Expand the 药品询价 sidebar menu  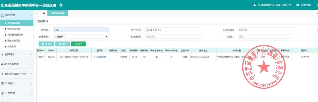(x=17, y=55)
